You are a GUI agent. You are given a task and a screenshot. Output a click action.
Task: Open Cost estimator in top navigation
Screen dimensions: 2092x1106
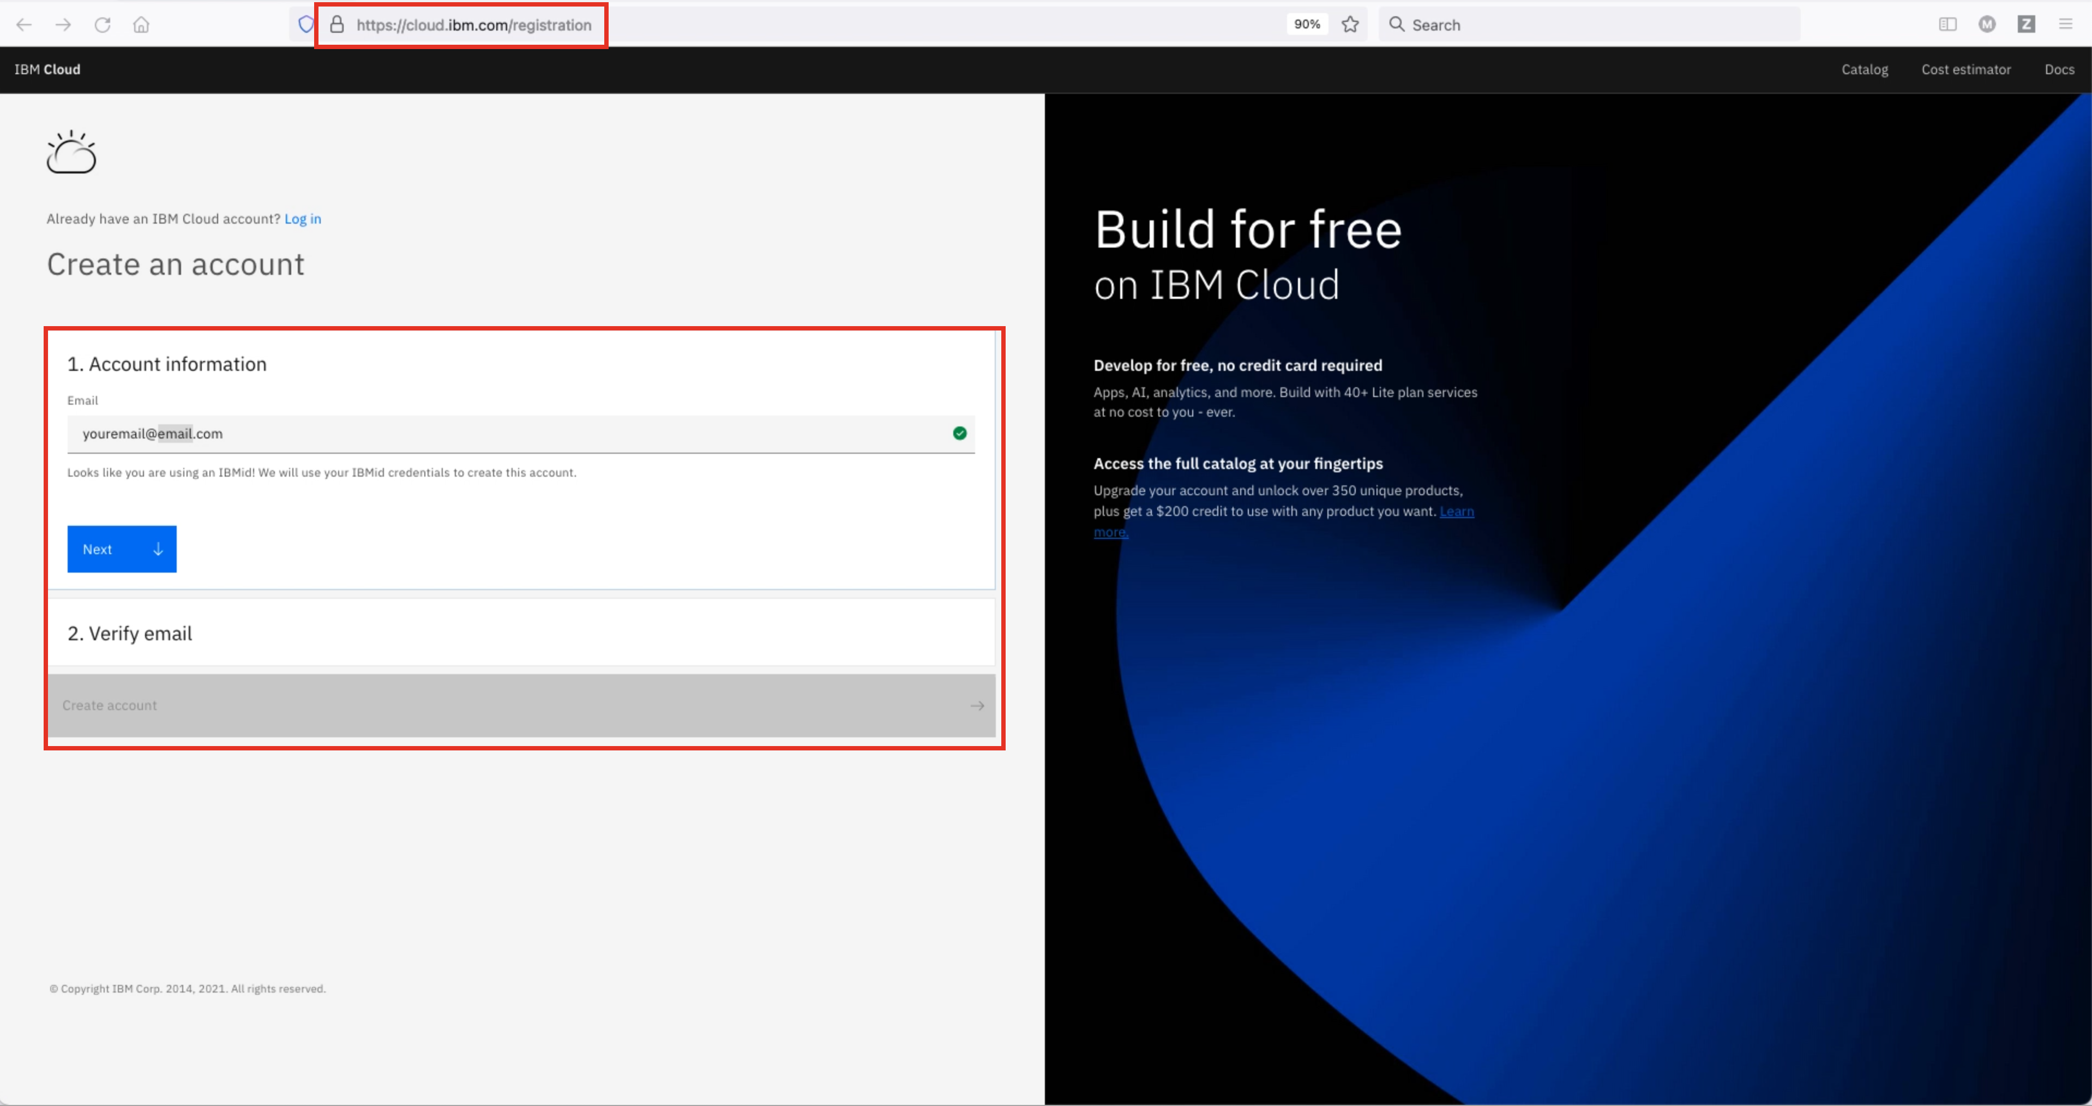(1965, 70)
